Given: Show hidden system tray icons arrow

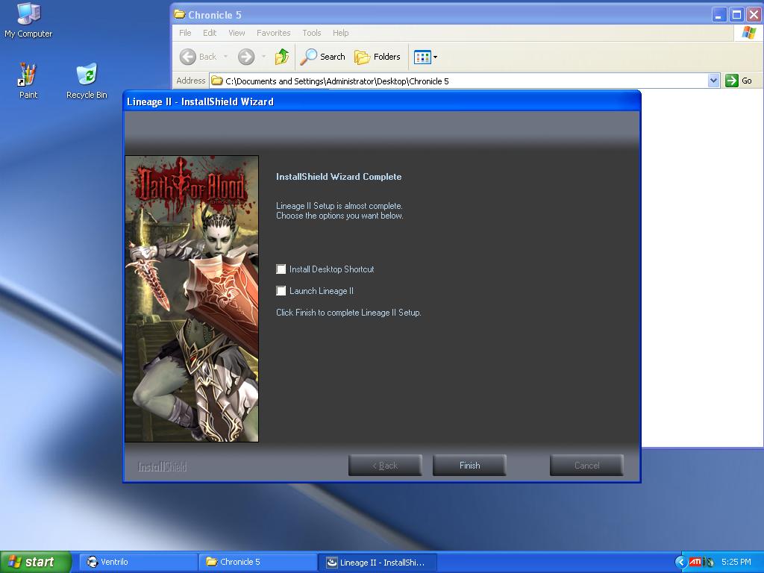Looking at the screenshot, I should (x=680, y=562).
